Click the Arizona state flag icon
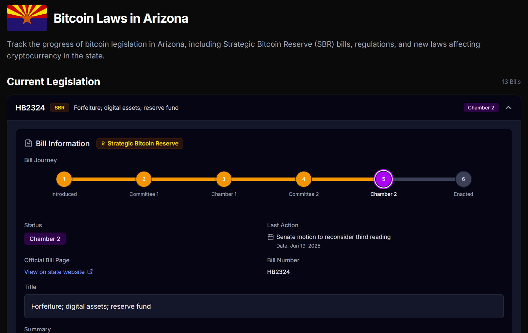The image size is (528, 333). pyautogui.click(x=27, y=18)
